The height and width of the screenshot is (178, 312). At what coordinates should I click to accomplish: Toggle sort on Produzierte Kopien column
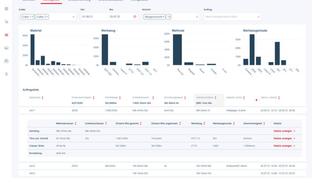[x=93, y=97]
